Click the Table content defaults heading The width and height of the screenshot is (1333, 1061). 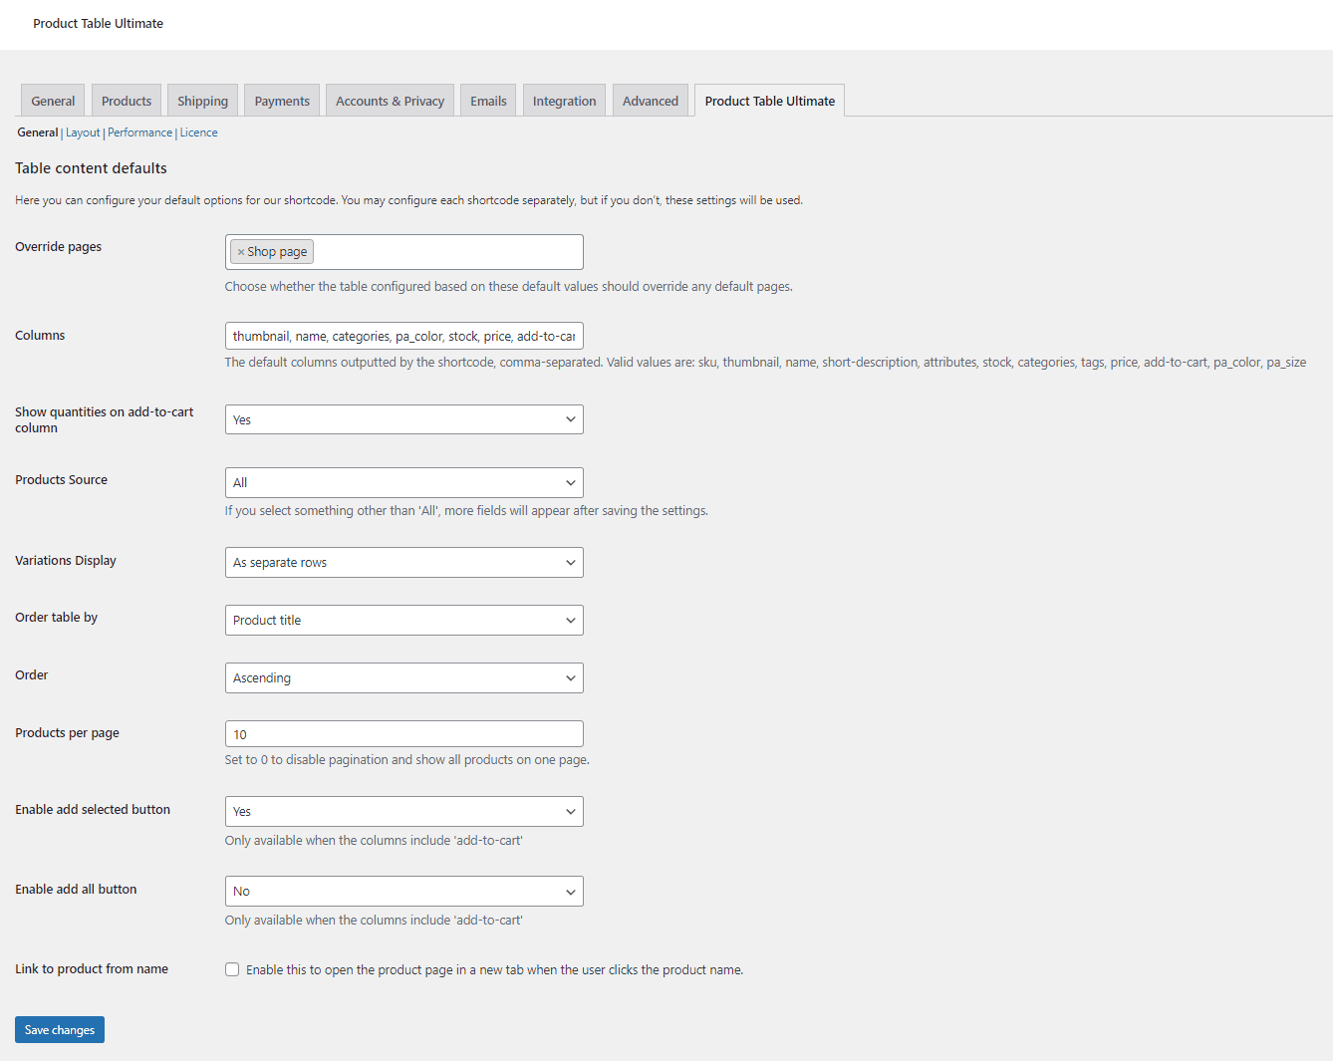pyautogui.click(x=91, y=168)
